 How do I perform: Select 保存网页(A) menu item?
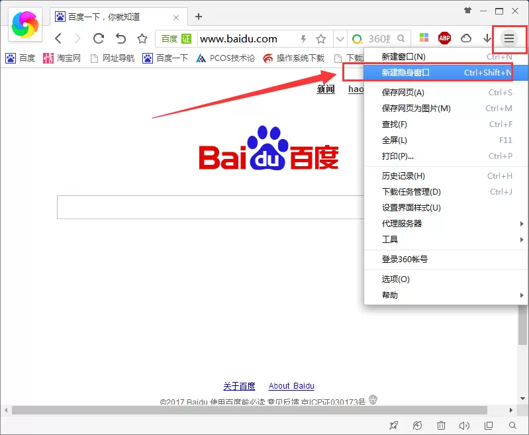pos(446,93)
